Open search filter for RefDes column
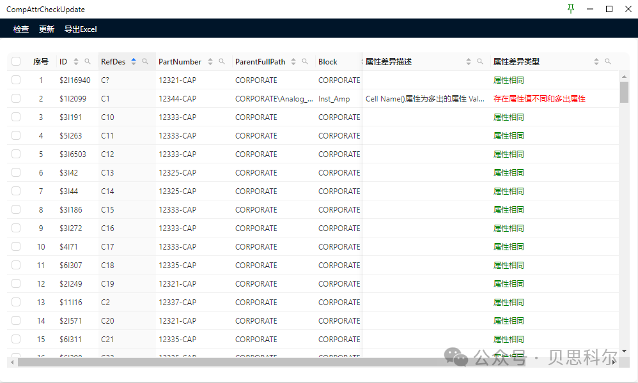Viewport: 638px width, 383px height. click(x=145, y=61)
